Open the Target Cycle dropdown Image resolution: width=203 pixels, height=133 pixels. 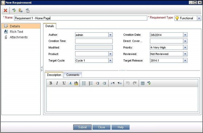[110, 60]
